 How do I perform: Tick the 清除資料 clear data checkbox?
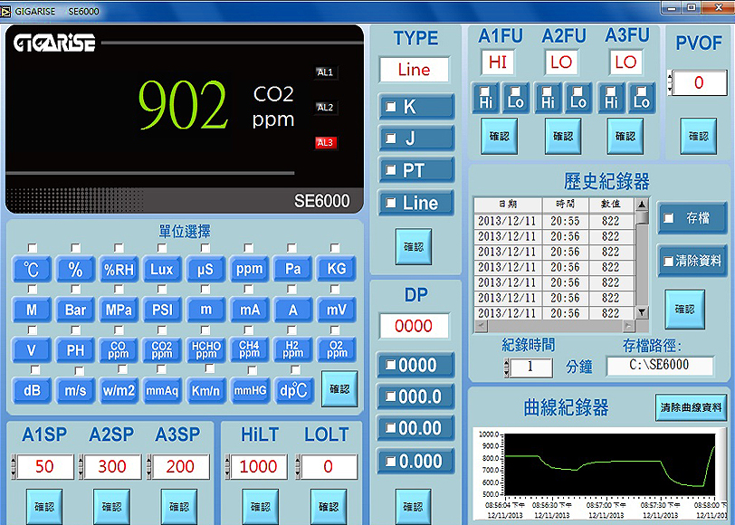[x=669, y=261]
